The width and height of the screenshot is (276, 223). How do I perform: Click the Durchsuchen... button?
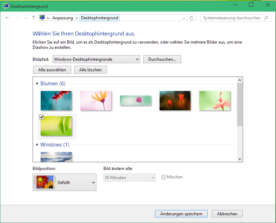click(162, 59)
